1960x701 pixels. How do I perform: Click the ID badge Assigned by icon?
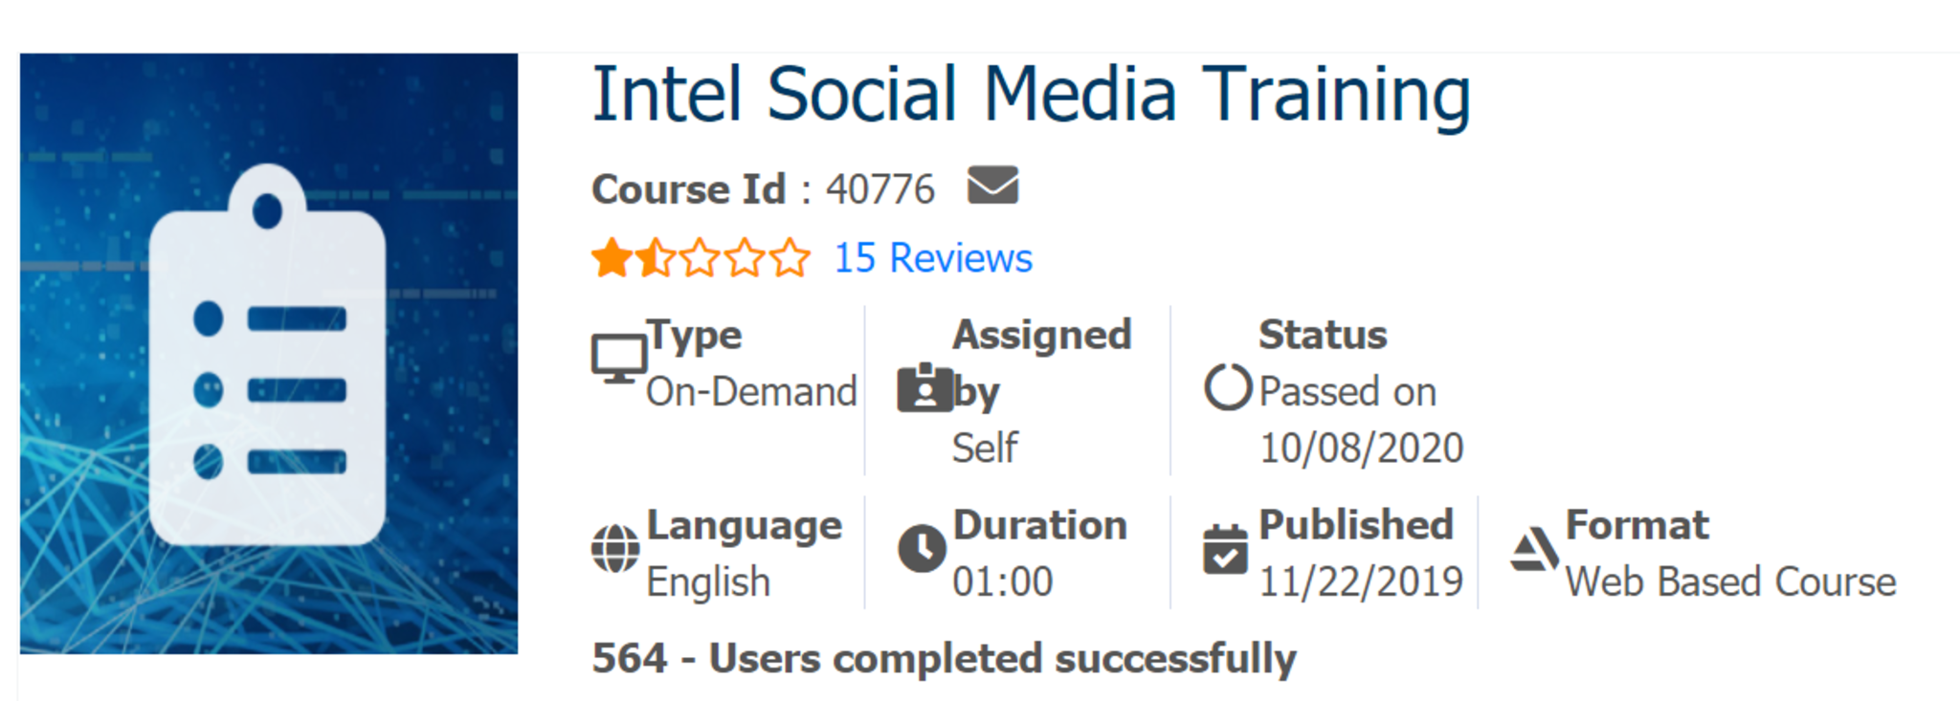point(924,388)
